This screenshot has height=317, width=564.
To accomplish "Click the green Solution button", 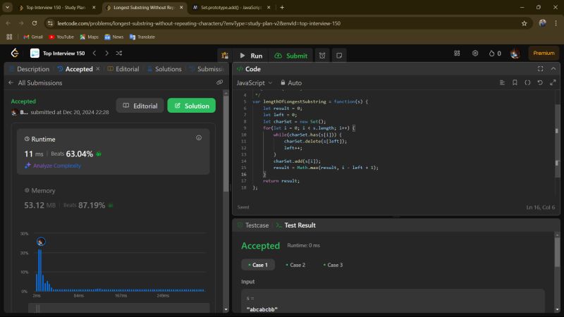I will tap(191, 106).
